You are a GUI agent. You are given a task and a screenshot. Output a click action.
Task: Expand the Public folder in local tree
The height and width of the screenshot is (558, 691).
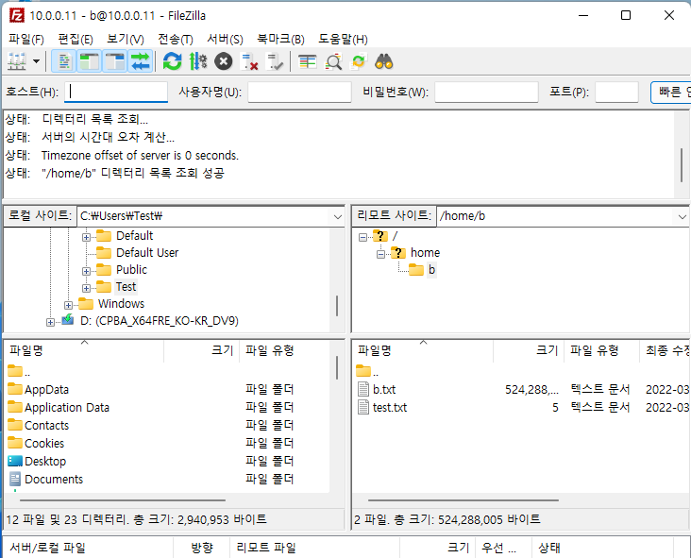coord(87,271)
